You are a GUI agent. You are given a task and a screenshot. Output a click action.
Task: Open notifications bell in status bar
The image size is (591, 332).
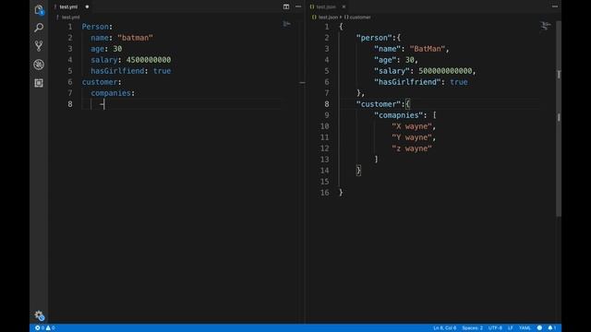551,328
